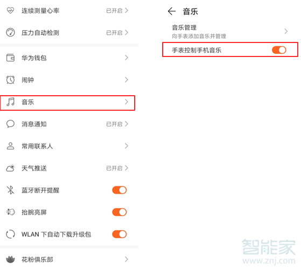Screen dimensions: 301x271
Task: Turn off the 抬腕亮屏 switch
Action: 119,212
